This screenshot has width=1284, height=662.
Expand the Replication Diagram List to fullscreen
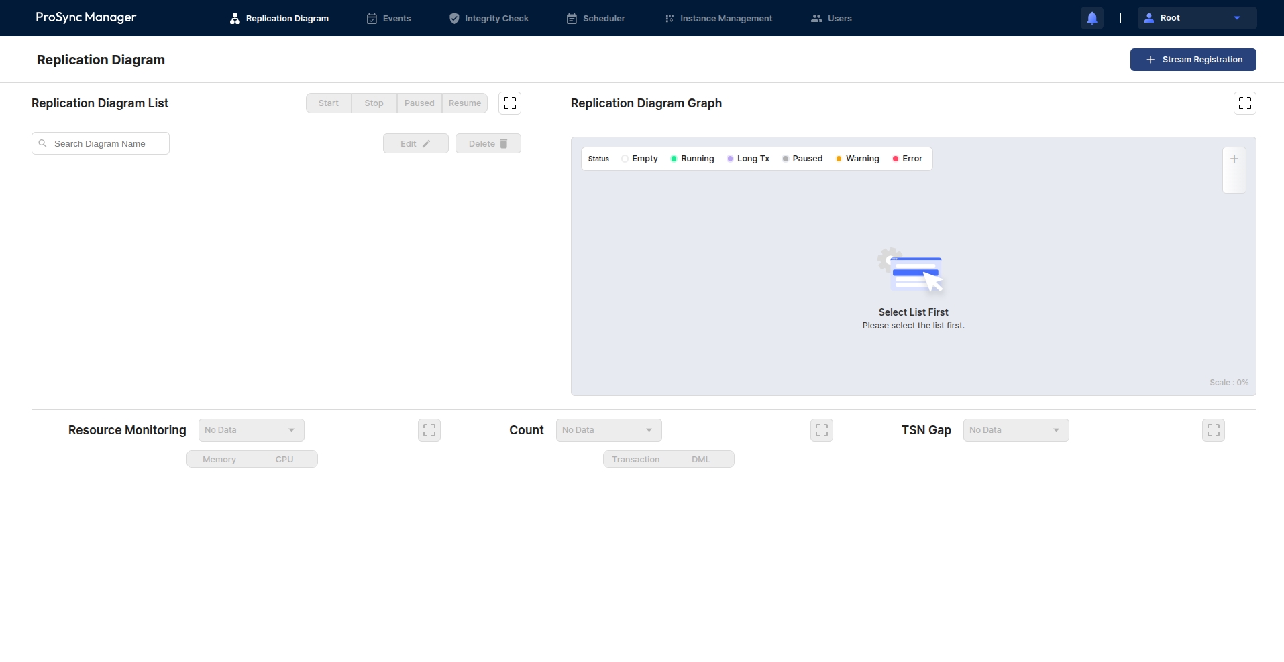(x=510, y=103)
